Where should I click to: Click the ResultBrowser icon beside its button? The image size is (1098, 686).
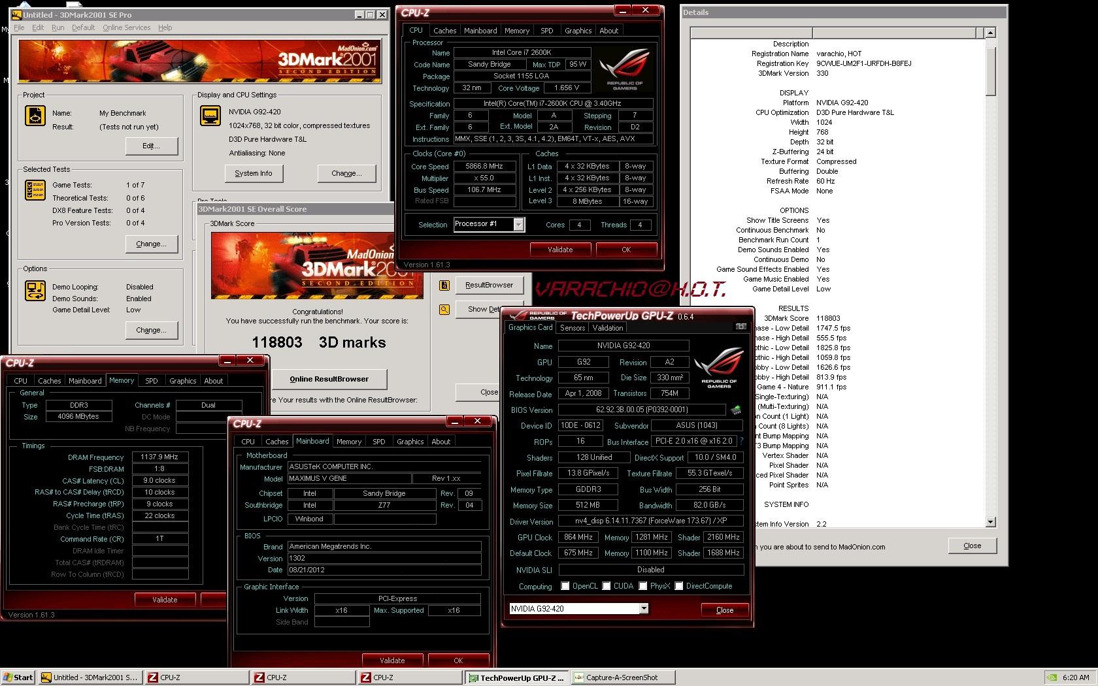coord(444,286)
